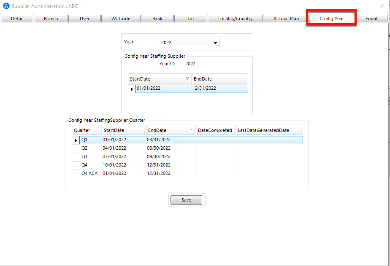Sort by StartDate in the Staffing Supplier grid
The width and height of the screenshot is (390, 266).
[160, 79]
